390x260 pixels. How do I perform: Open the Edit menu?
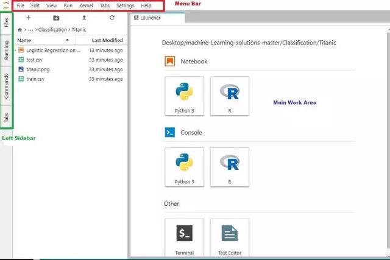[x=35, y=5]
